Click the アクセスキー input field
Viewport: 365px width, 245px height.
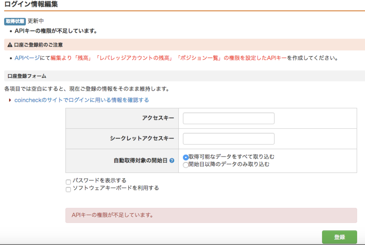click(228, 118)
